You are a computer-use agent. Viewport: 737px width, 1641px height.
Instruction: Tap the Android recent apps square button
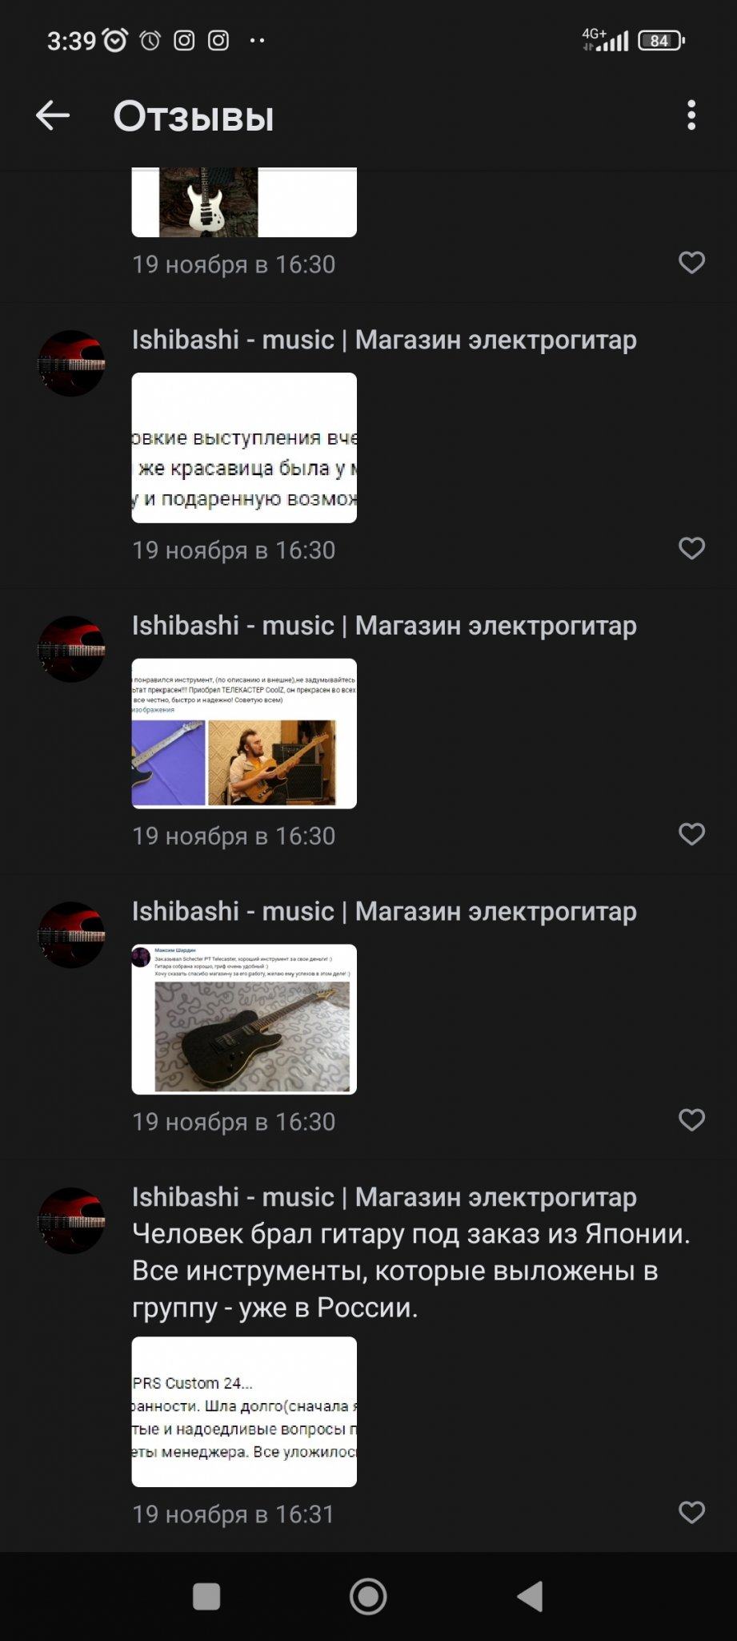click(x=206, y=1596)
